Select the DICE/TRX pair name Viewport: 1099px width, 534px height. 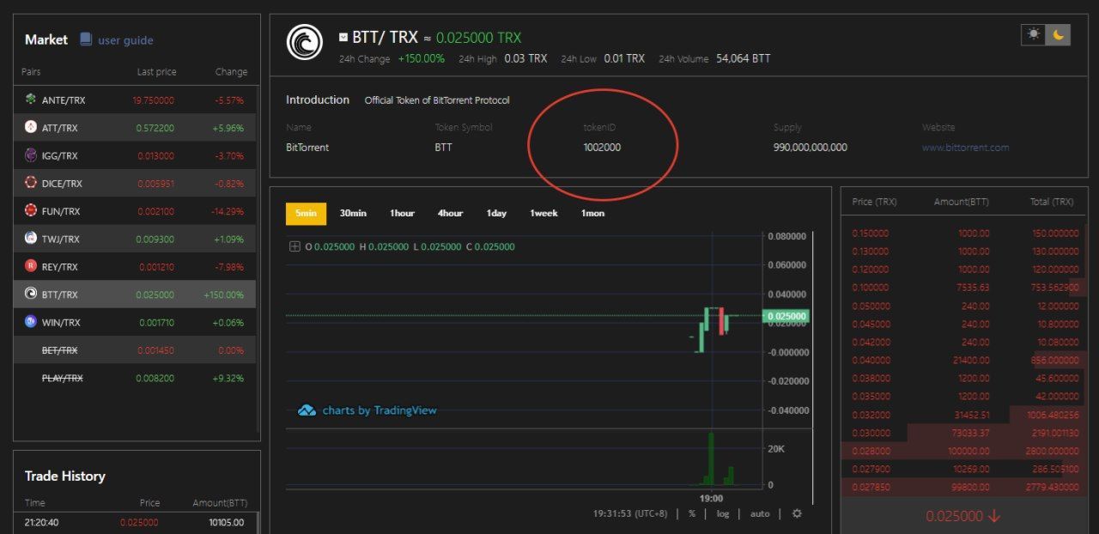pos(62,184)
